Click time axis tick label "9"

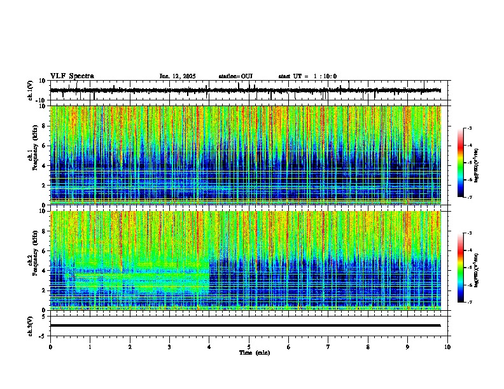[407, 347]
